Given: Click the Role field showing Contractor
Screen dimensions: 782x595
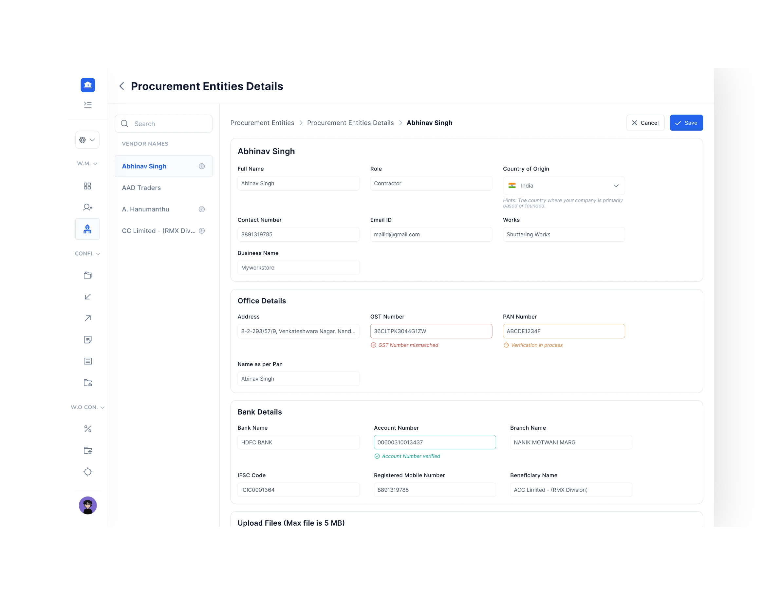Looking at the screenshot, I should point(431,184).
